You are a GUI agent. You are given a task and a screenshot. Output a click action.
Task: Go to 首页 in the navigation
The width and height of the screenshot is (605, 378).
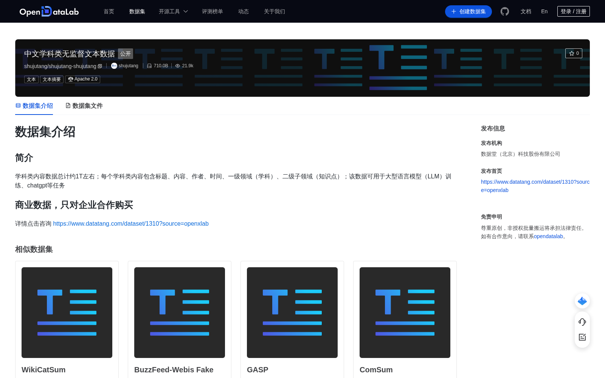pos(109,11)
